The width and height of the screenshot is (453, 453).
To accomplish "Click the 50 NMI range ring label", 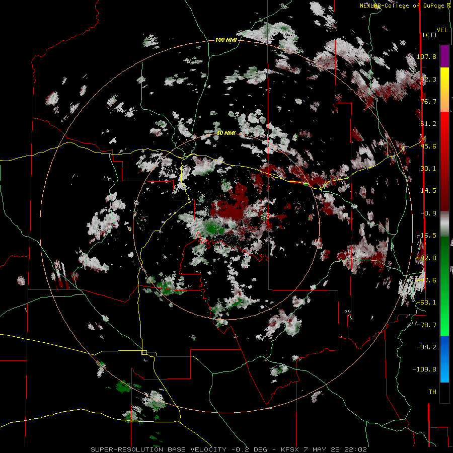I will pos(226,133).
